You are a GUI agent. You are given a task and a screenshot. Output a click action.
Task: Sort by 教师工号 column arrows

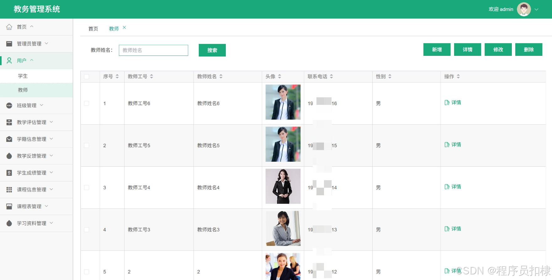(151, 76)
